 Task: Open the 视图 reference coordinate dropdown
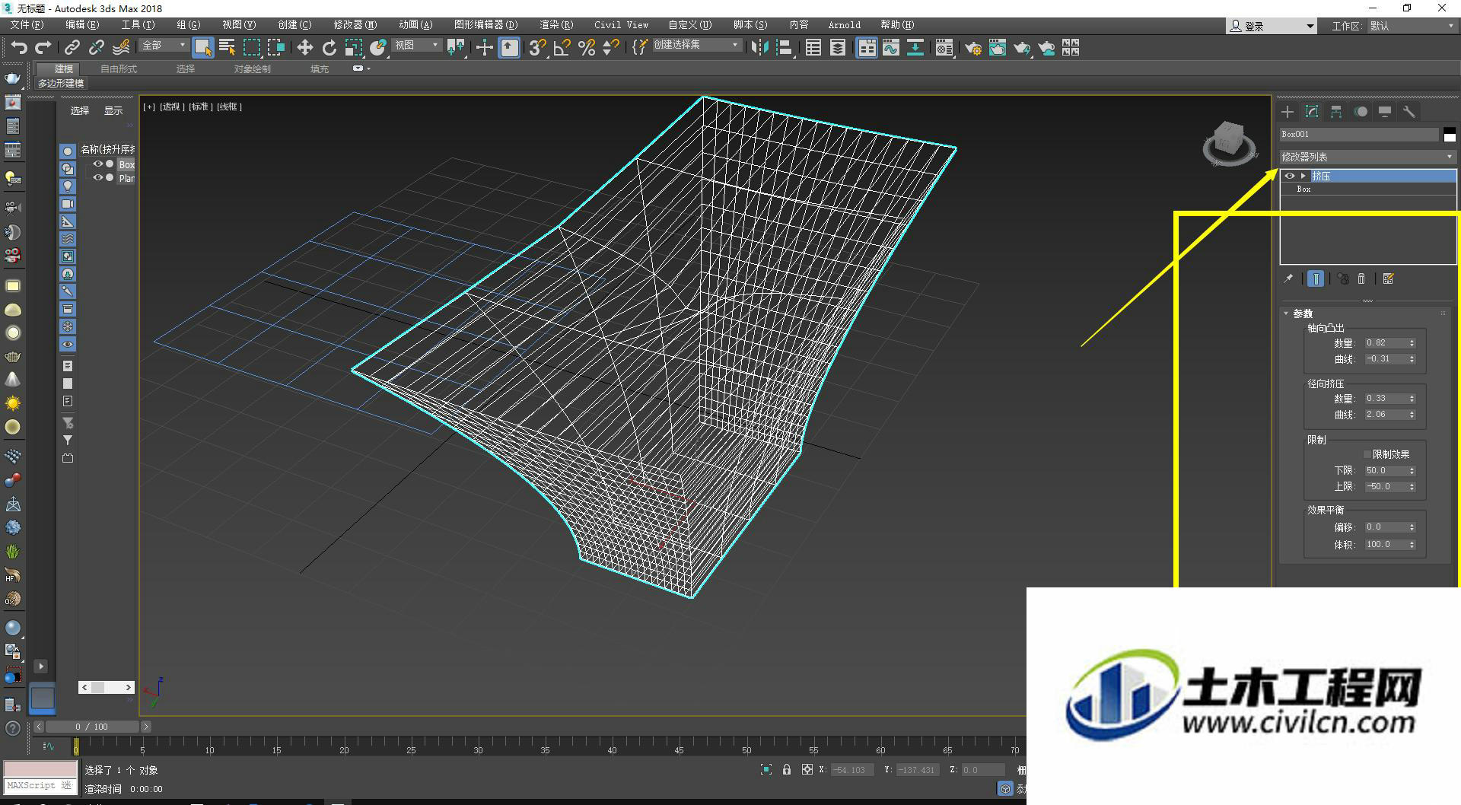416,46
